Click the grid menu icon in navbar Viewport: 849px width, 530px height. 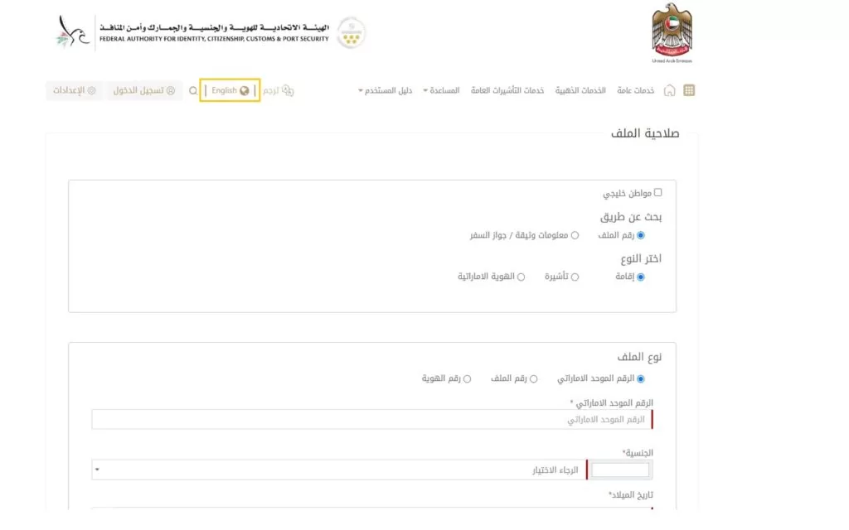(689, 90)
